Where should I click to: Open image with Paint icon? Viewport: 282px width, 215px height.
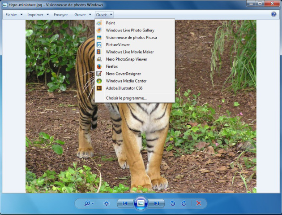click(99, 23)
